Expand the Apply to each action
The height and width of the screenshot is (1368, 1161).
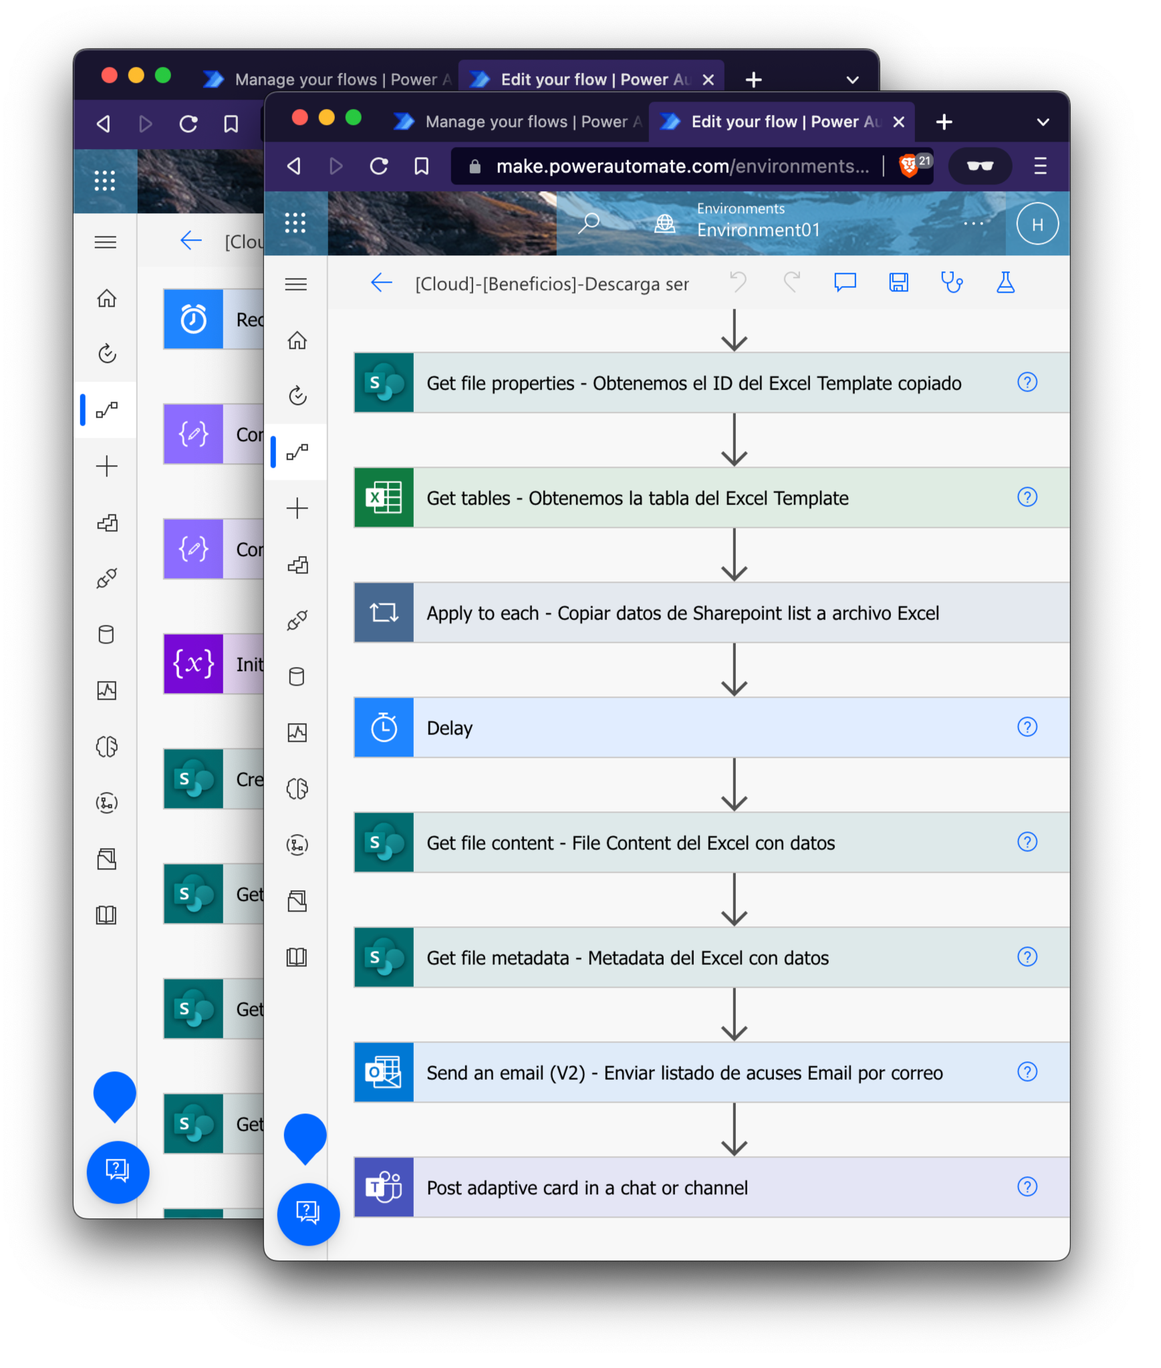point(682,613)
